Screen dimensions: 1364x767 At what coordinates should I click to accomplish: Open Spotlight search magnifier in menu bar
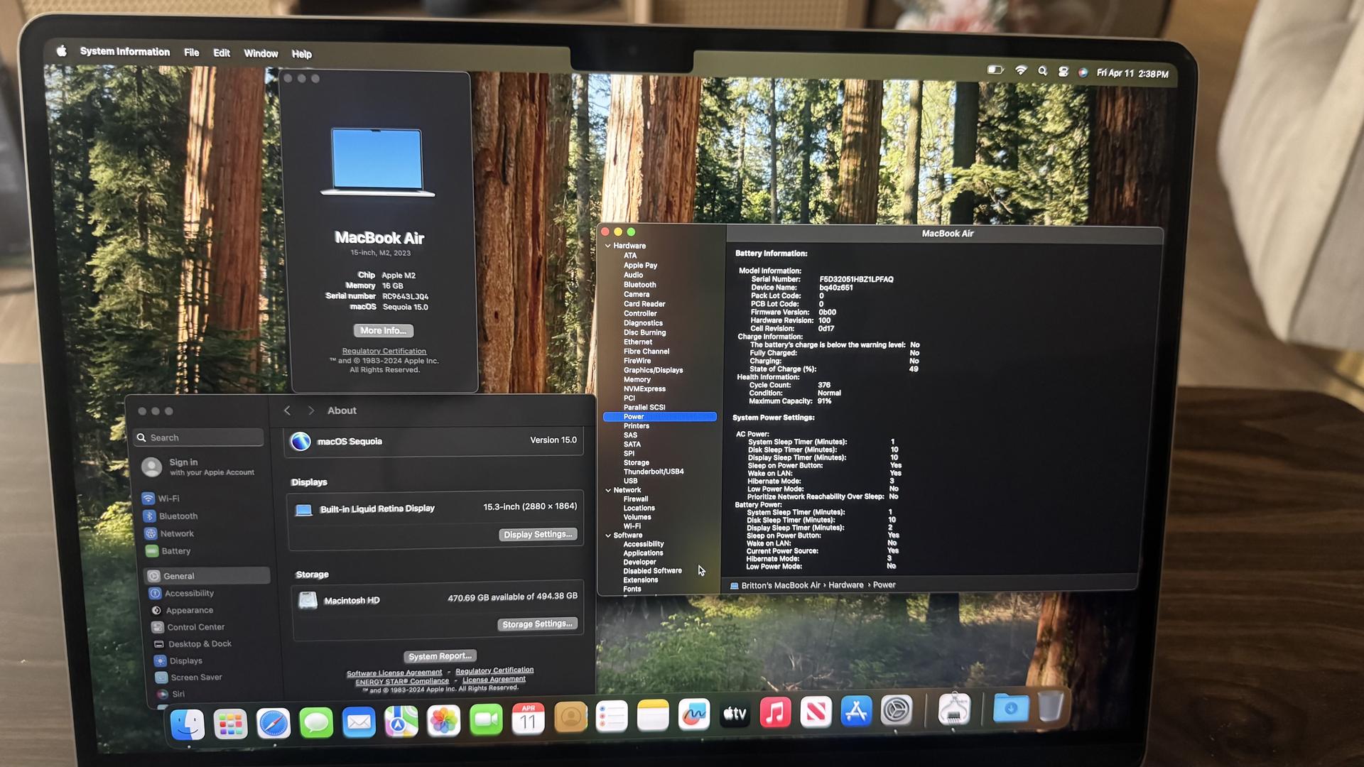(x=1042, y=71)
